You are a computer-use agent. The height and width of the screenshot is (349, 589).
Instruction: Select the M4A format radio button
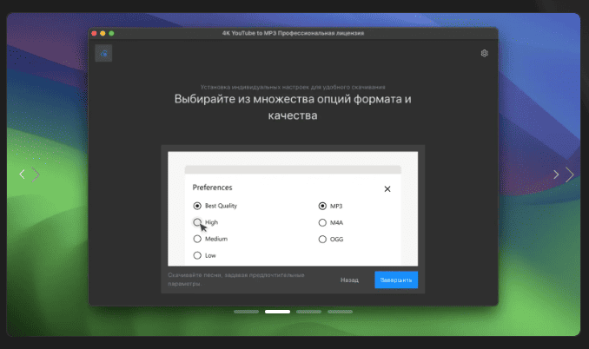coord(322,222)
